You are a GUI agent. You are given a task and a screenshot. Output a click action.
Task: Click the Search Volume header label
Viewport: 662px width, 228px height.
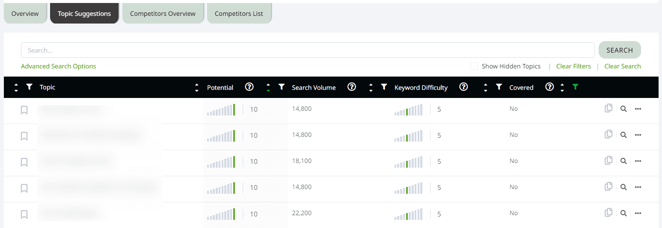[x=314, y=87]
